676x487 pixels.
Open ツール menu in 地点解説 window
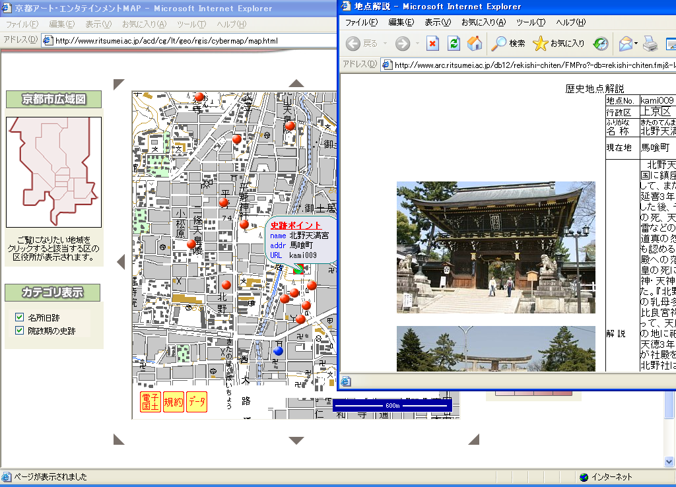pyautogui.click(x=531, y=22)
